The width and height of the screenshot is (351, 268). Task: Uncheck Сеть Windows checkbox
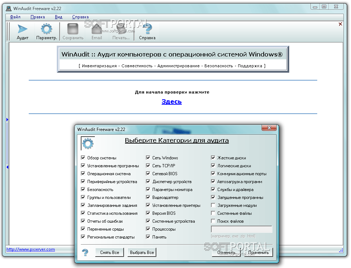coord(148,158)
